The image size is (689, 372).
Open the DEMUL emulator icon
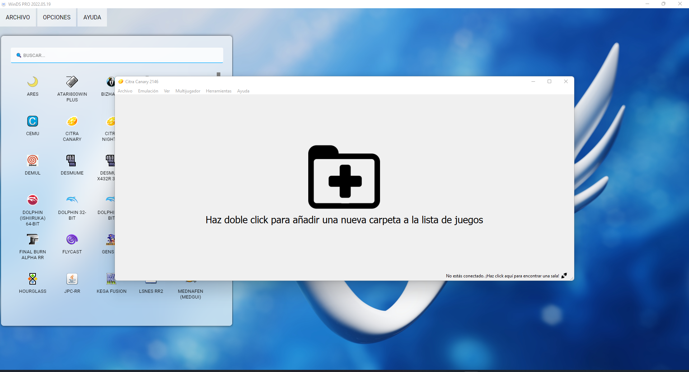(33, 161)
